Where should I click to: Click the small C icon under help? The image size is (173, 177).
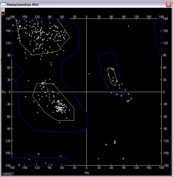pyautogui.click(x=3, y=13)
